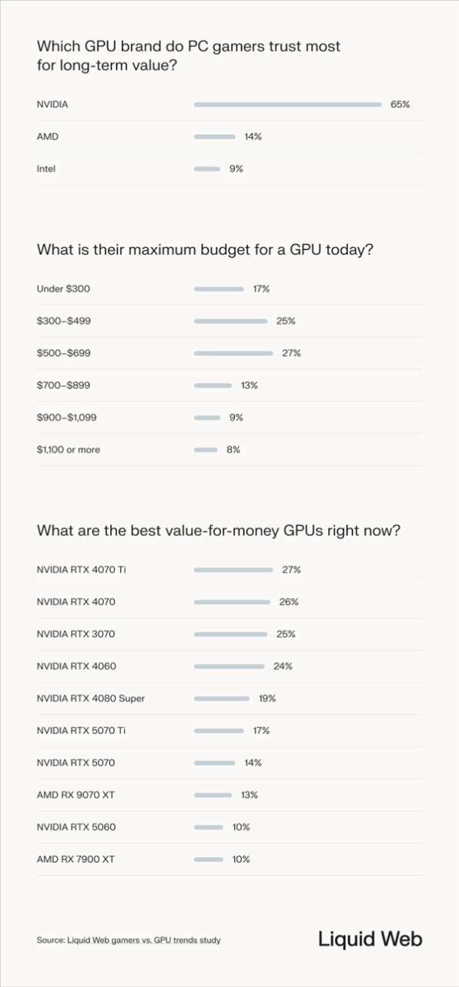
Task: Select the NVIDIA RTX 4080 Super label
Action: point(91,698)
